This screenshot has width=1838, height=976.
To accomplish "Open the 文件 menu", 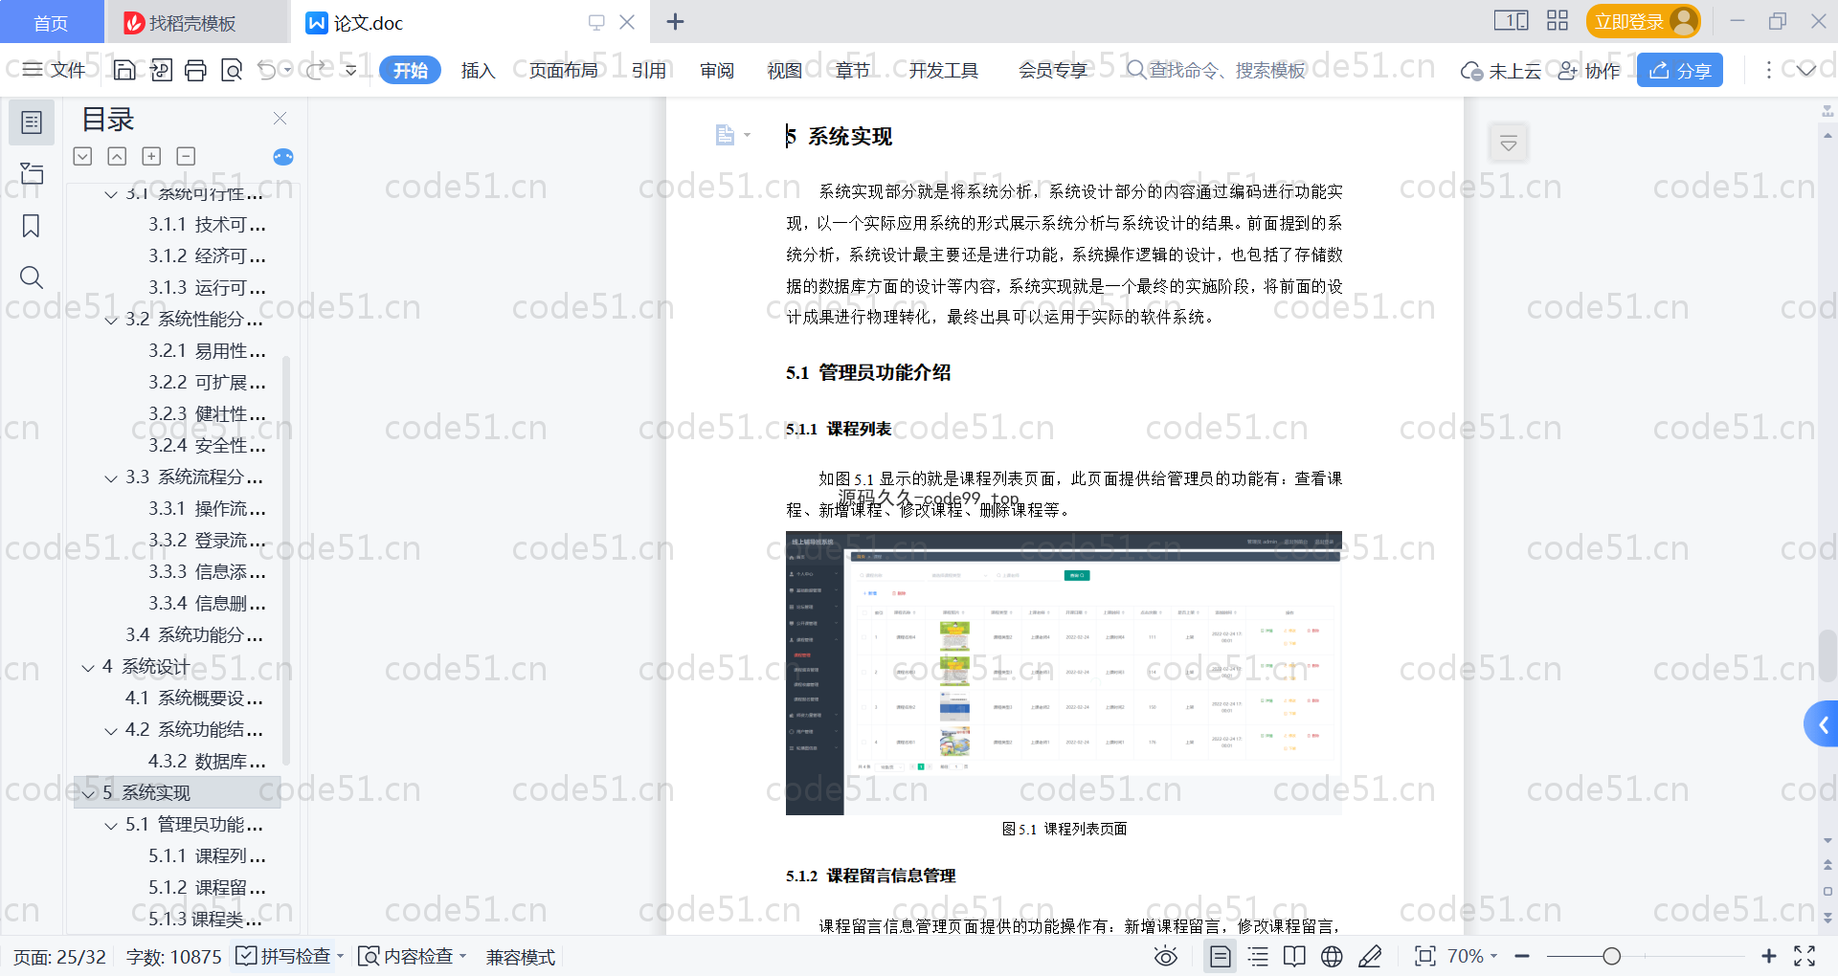I will tap(55, 70).
